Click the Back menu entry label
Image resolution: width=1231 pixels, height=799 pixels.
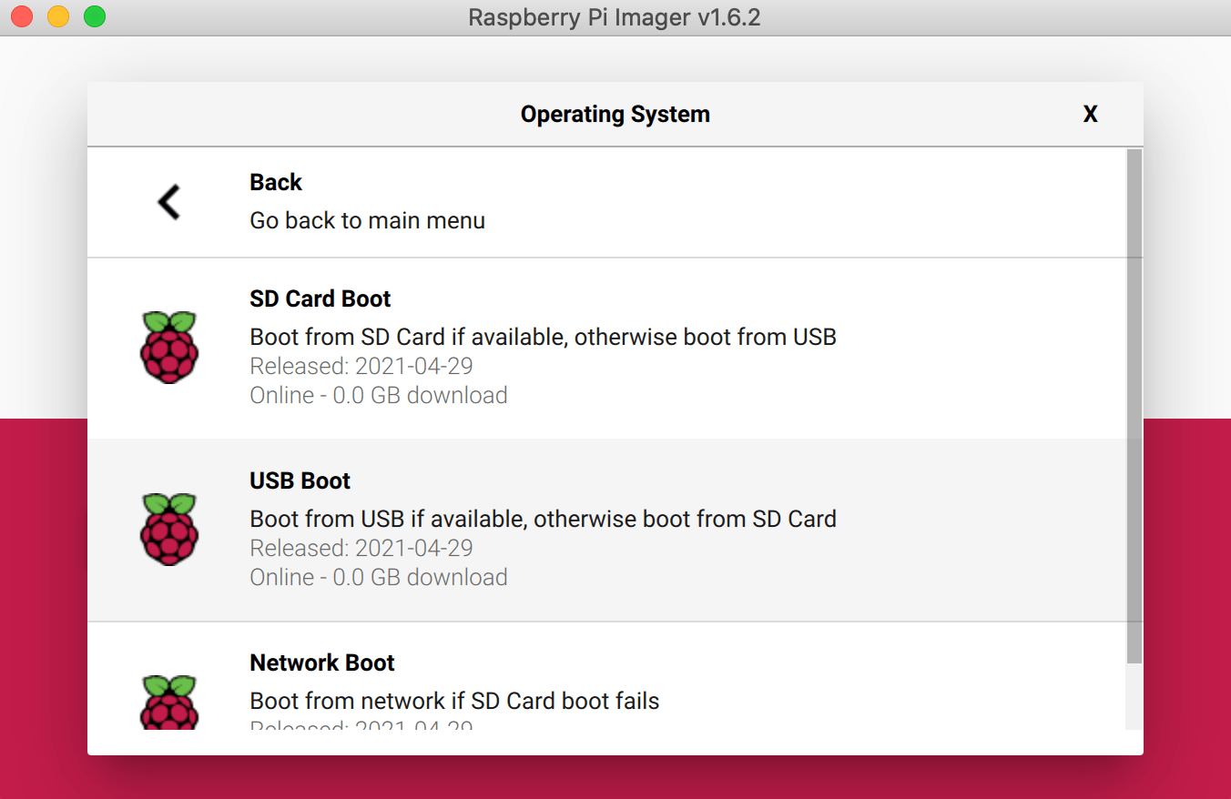click(275, 183)
